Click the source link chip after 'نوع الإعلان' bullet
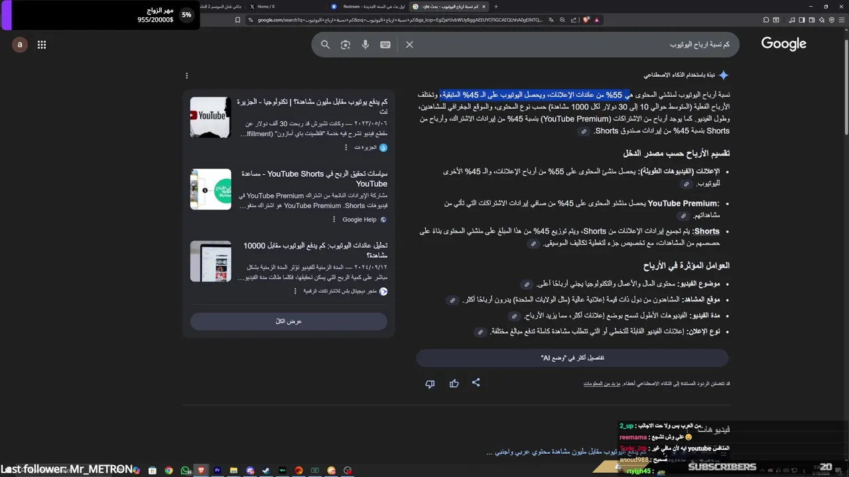 click(x=480, y=332)
